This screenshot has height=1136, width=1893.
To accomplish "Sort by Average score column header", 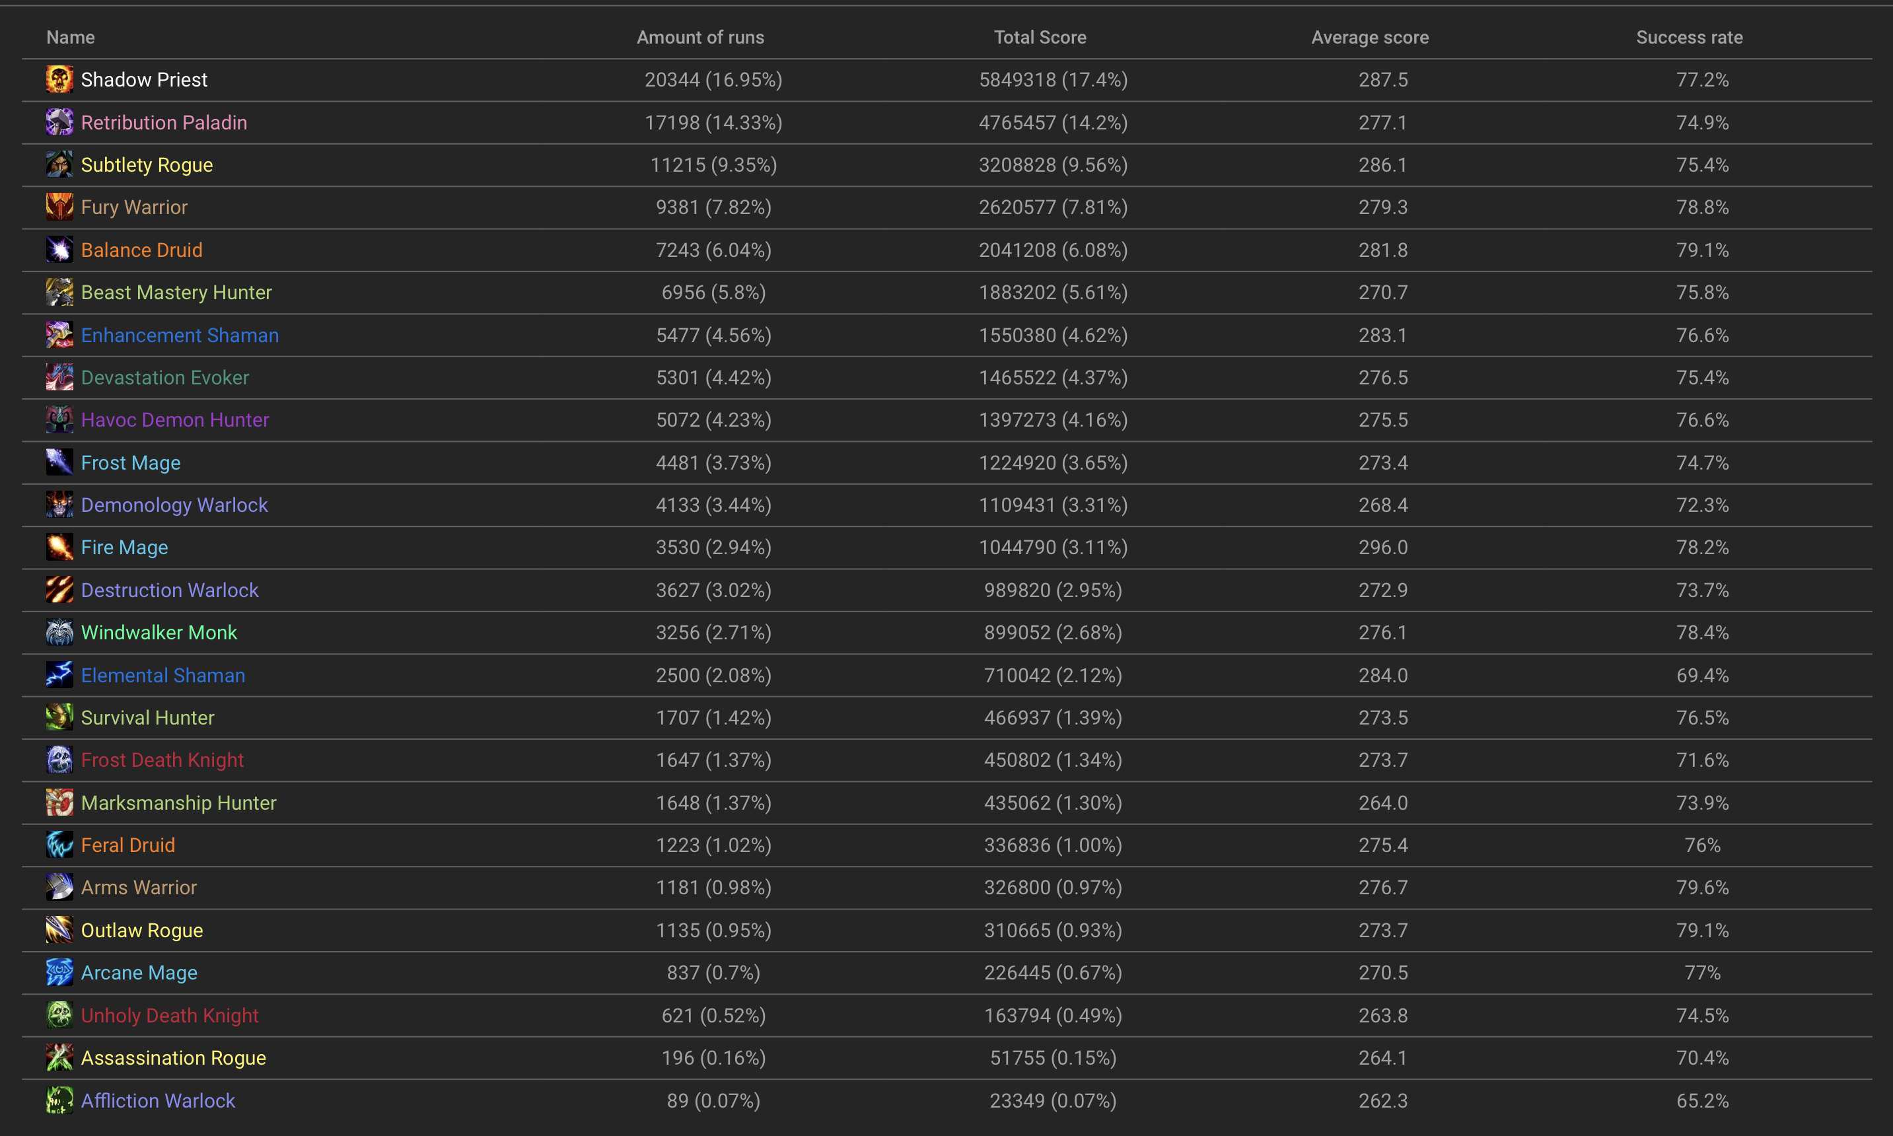I will [1369, 38].
